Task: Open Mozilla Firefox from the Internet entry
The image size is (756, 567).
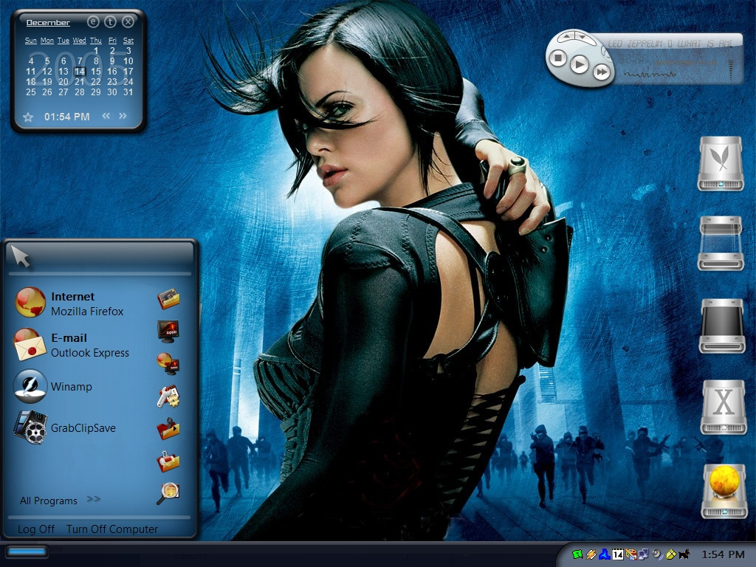Action: pyautogui.click(x=87, y=303)
